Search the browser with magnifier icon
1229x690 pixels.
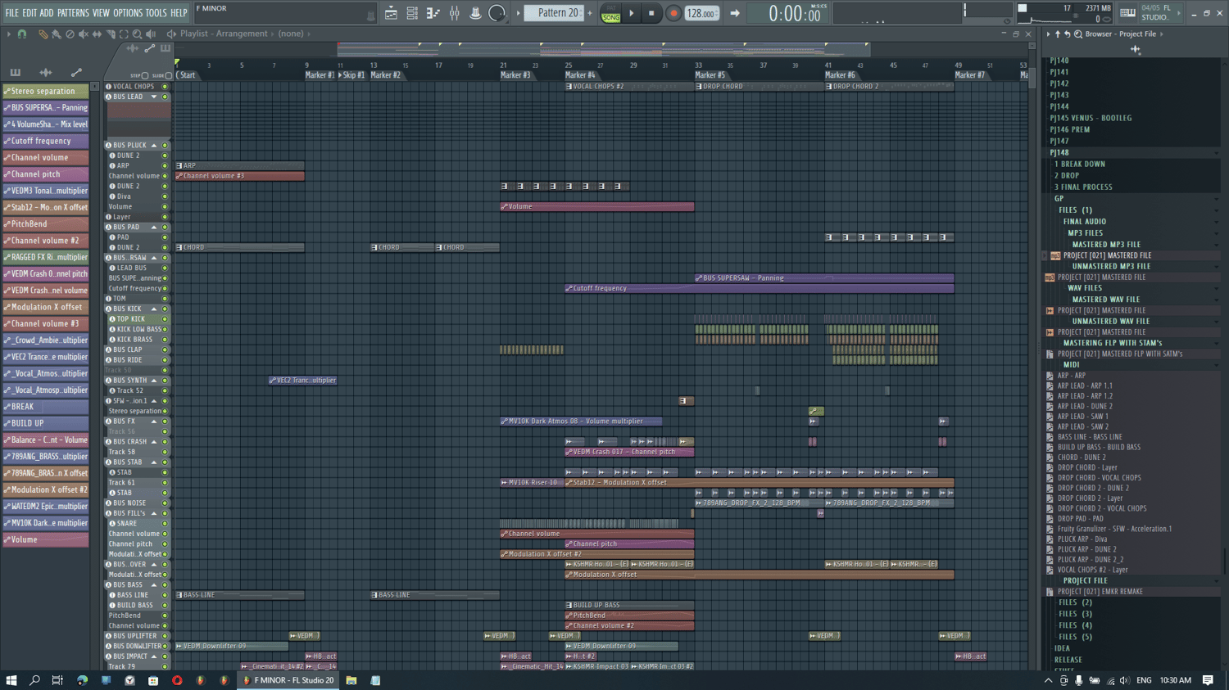coord(1078,34)
